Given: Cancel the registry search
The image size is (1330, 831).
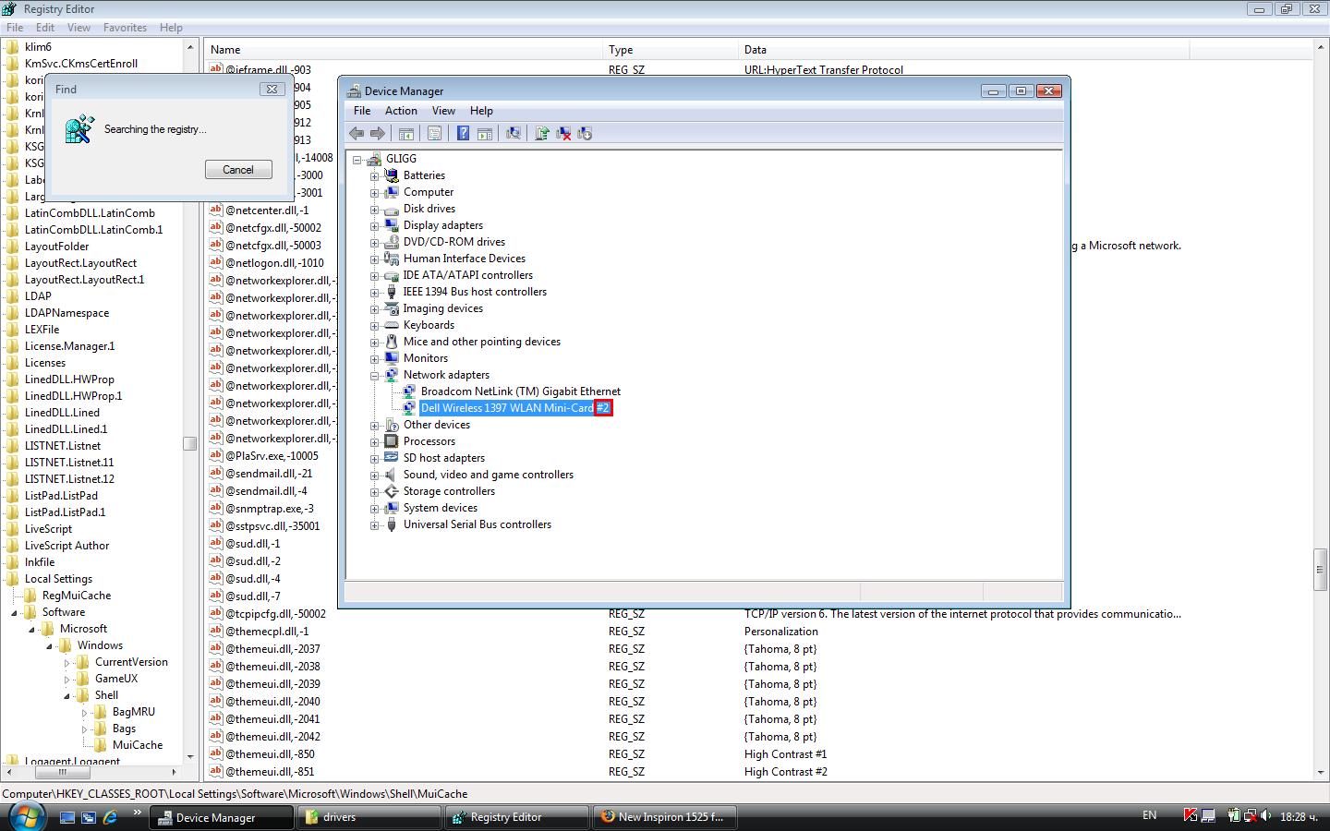Looking at the screenshot, I should [x=238, y=170].
